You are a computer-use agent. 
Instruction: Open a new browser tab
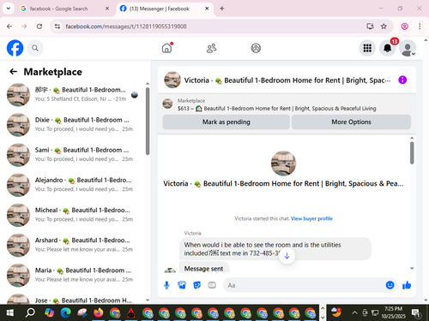pyautogui.click(x=222, y=9)
